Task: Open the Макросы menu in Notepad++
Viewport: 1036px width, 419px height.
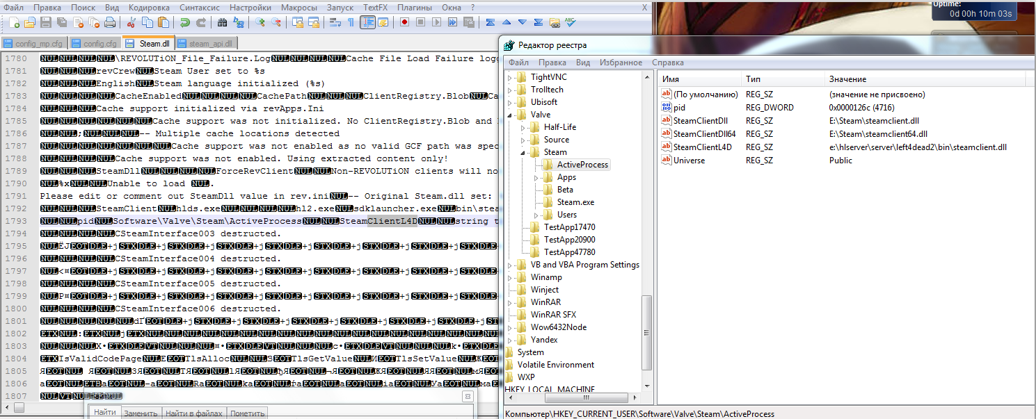Action: pos(299,7)
